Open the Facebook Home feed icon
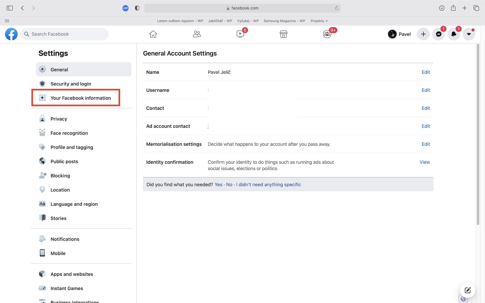This screenshot has width=485, height=303. pyautogui.click(x=153, y=34)
